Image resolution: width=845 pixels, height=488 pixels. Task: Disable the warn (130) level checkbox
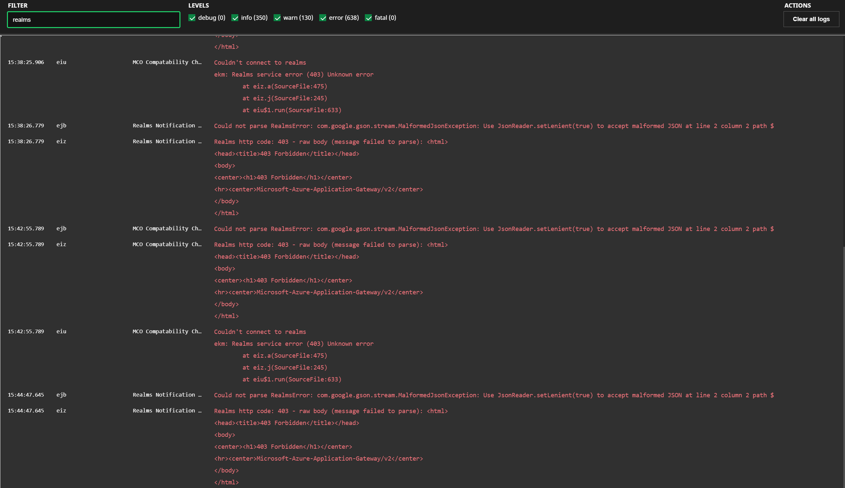pyautogui.click(x=277, y=18)
